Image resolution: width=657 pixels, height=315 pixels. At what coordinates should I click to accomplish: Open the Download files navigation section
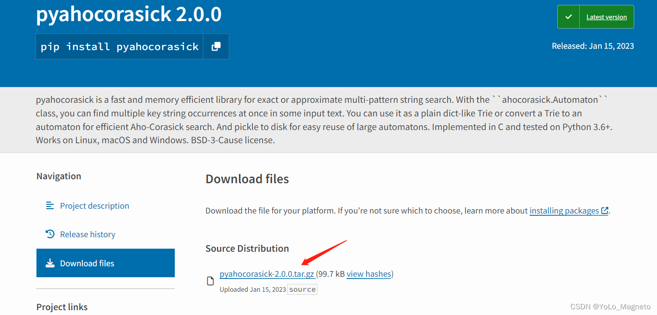point(87,263)
